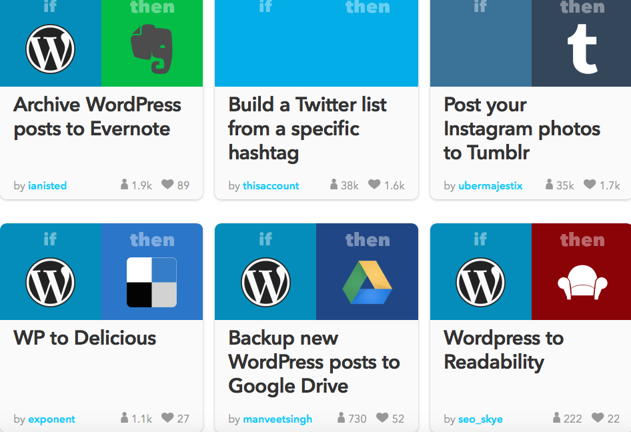
Task: Open author thisaccount's profile
Action: [271, 185]
